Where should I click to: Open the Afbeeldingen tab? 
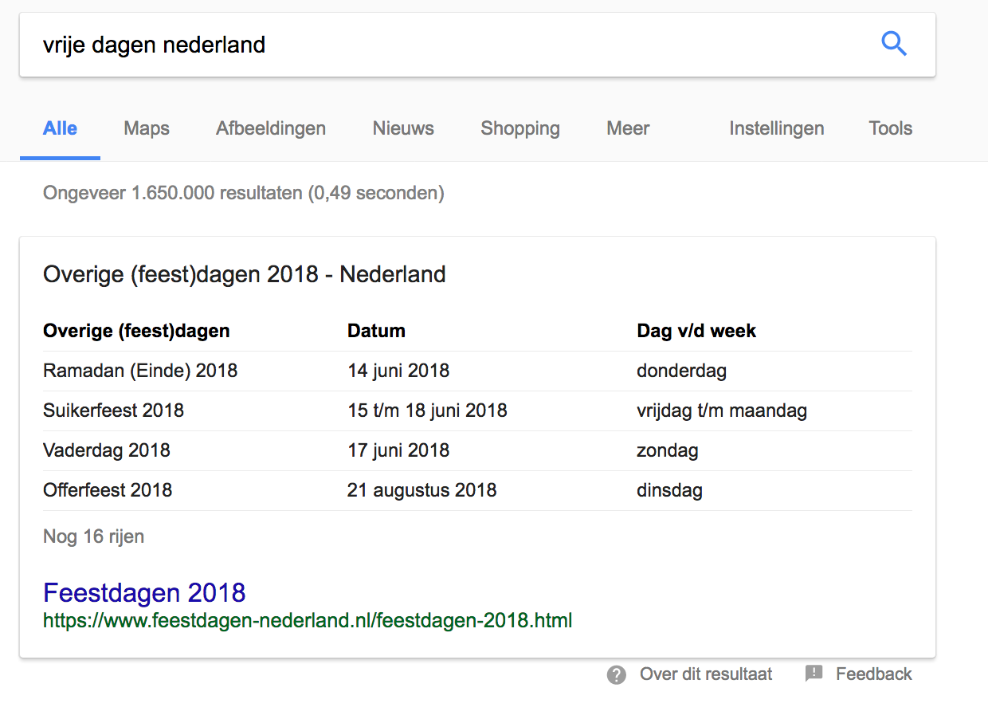[271, 128]
